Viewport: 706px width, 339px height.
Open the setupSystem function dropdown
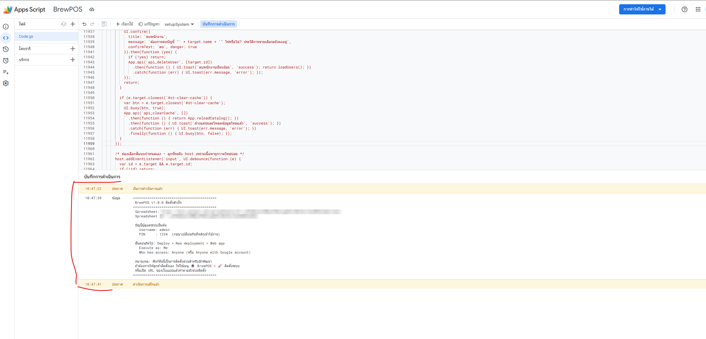point(179,24)
